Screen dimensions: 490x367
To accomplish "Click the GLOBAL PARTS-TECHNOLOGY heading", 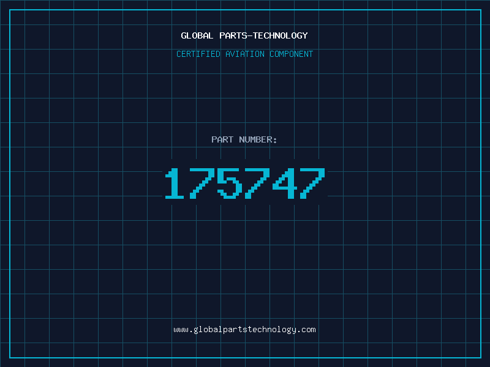I will [x=244, y=35].
